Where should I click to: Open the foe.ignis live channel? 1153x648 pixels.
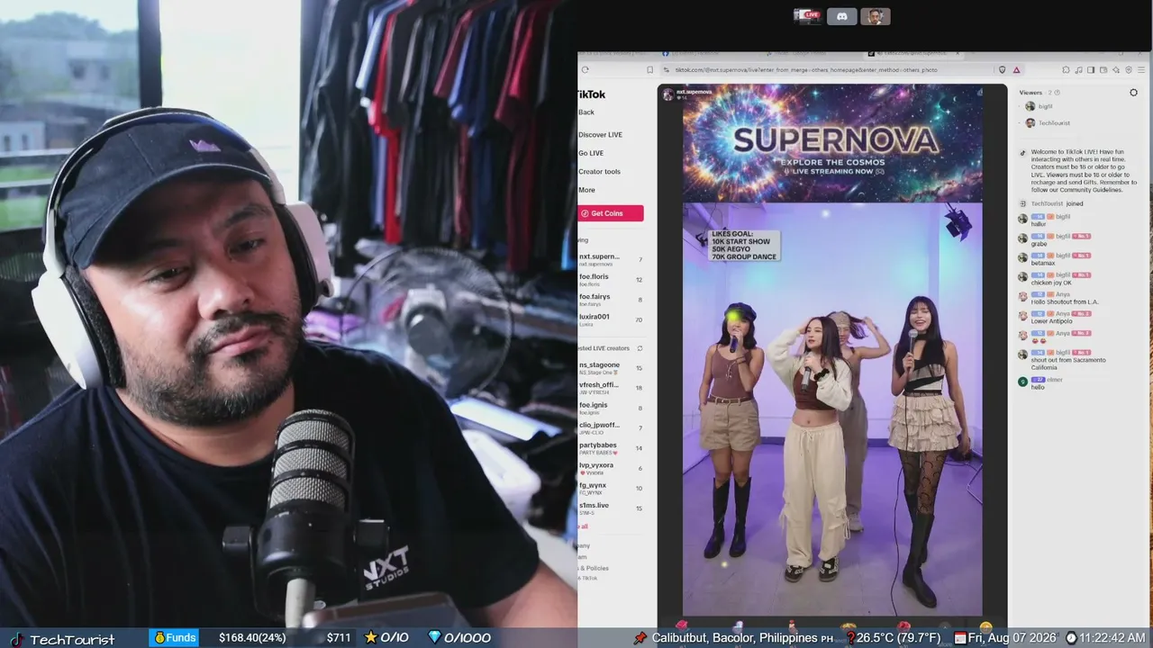click(x=611, y=409)
